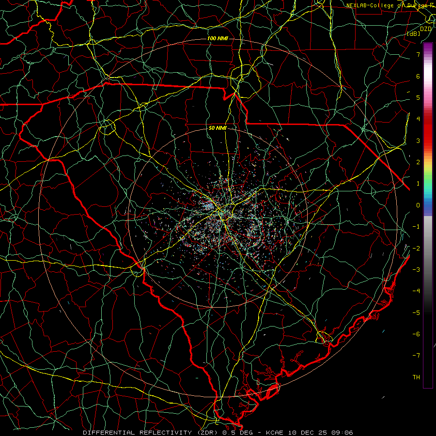Viewport: 436px width, 436px height.
Task: Click the 2 value on the color scale
Action: 418,162
